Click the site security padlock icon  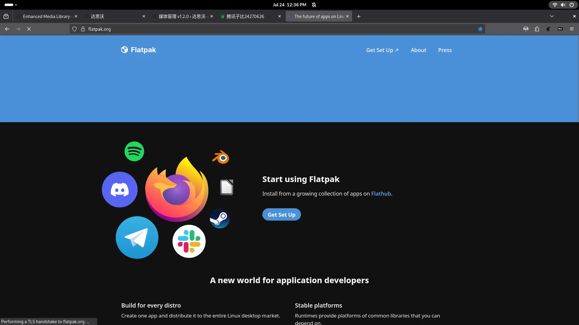[83, 29]
